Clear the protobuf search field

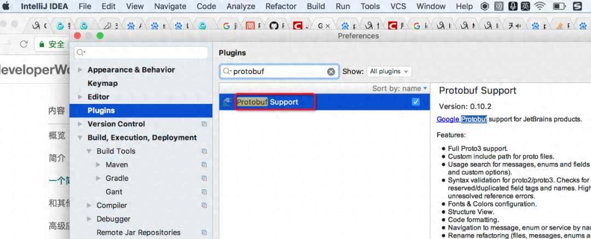click(331, 72)
